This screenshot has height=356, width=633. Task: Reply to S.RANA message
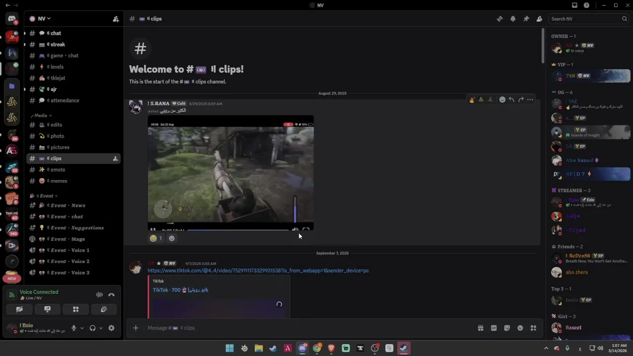coord(511,99)
